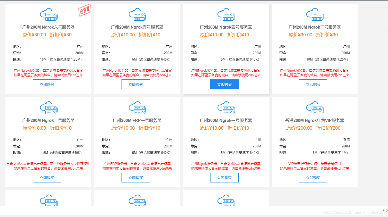This screenshot has height=217, width=388.
Task: Click the cloud server icon above 广州200M Ngrok一号服务器
Action: pyautogui.click(x=226, y=108)
